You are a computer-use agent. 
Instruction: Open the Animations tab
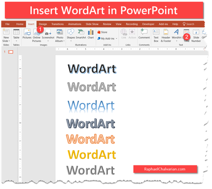(x=75, y=24)
